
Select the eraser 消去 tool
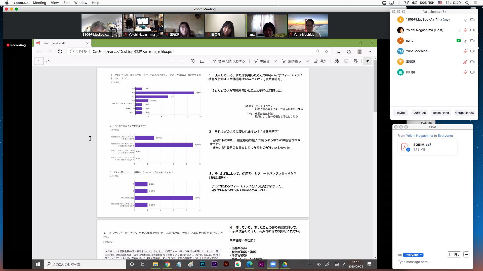pyautogui.click(x=320, y=61)
